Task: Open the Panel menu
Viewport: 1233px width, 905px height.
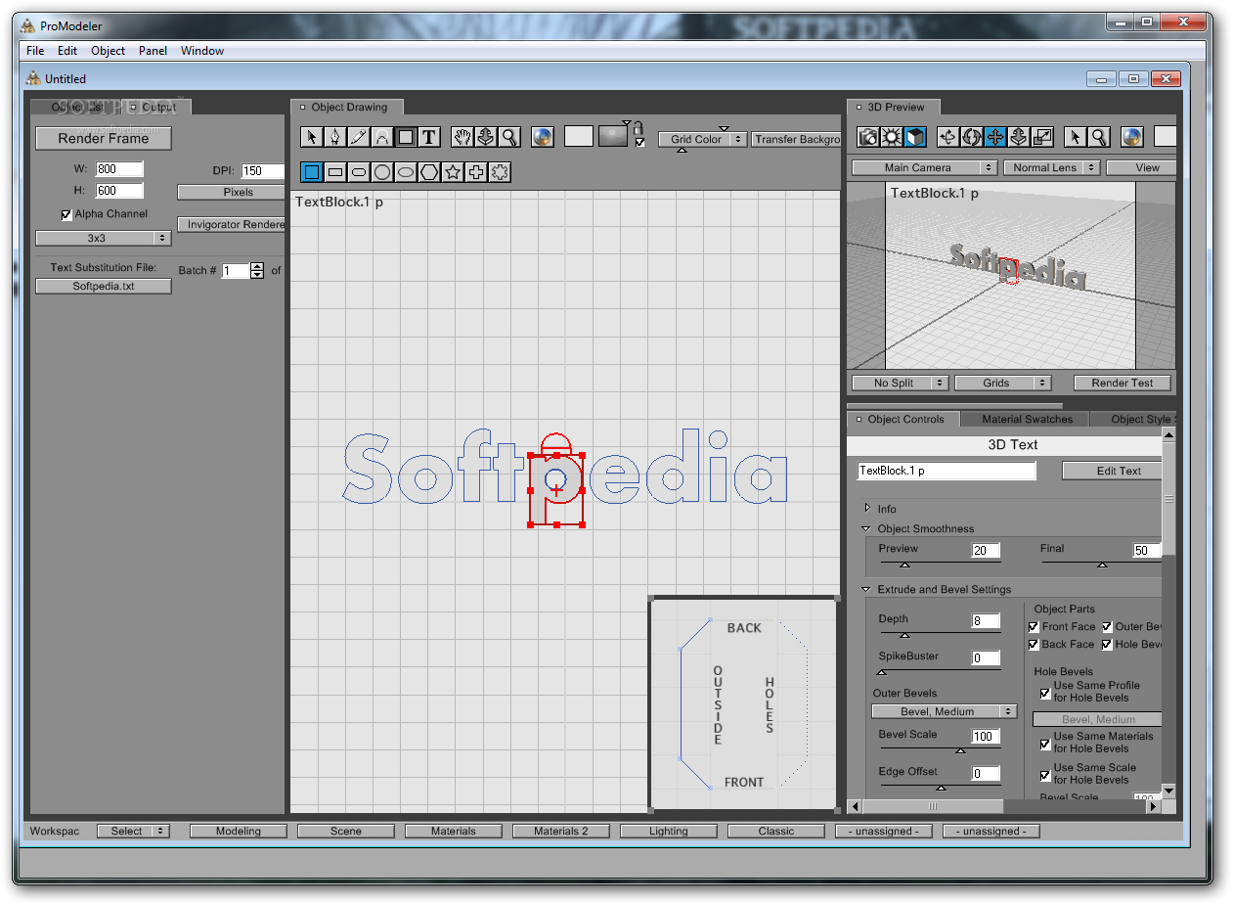Action: pyautogui.click(x=153, y=51)
